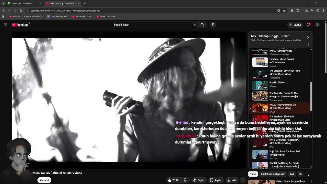Share the video via Paylaş
327x184 pixels.
click(x=198, y=180)
